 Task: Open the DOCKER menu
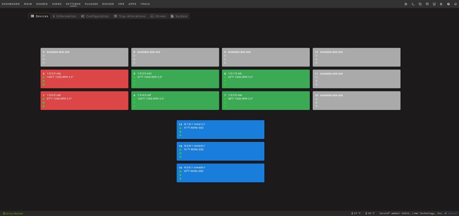(108, 4)
